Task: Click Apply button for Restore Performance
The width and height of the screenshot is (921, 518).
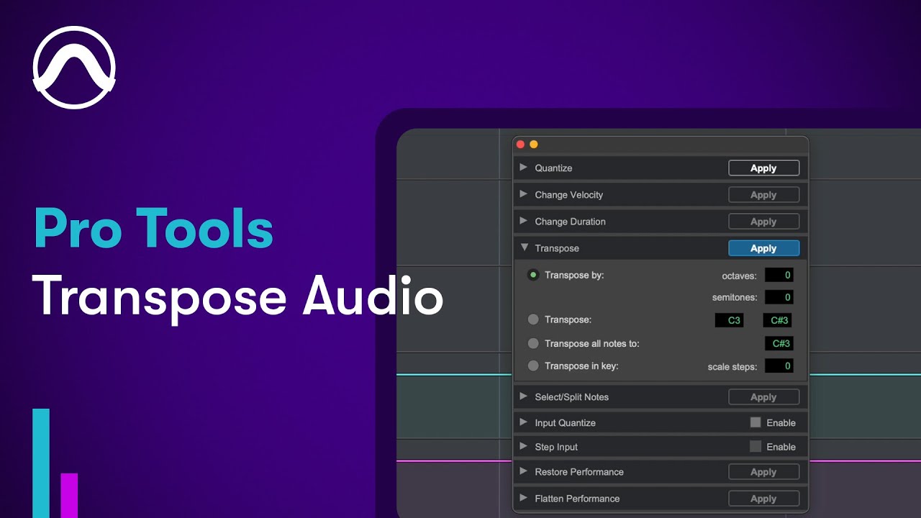Action: click(x=763, y=472)
